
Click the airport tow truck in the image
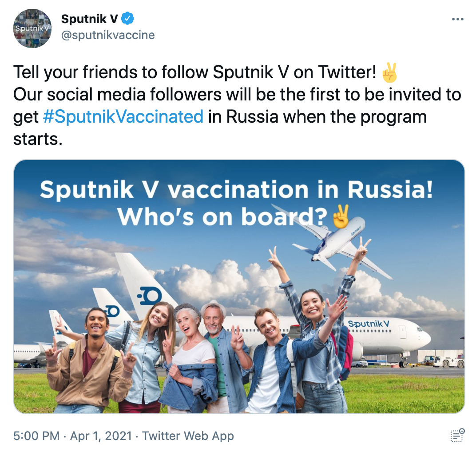[x=448, y=361]
